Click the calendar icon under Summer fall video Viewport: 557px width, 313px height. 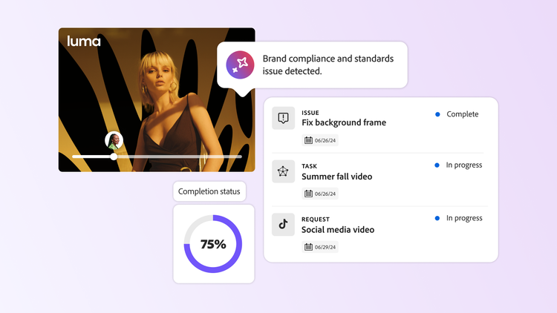coord(308,194)
